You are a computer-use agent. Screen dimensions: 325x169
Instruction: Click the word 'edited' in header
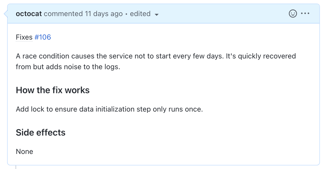(x=140, y=14)
